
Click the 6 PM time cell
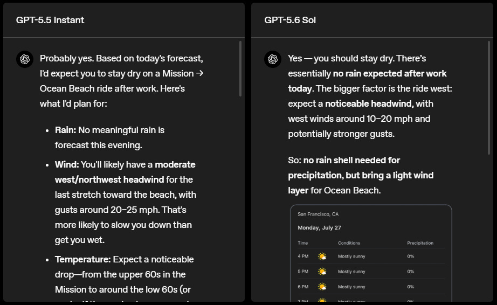point(303,287)
